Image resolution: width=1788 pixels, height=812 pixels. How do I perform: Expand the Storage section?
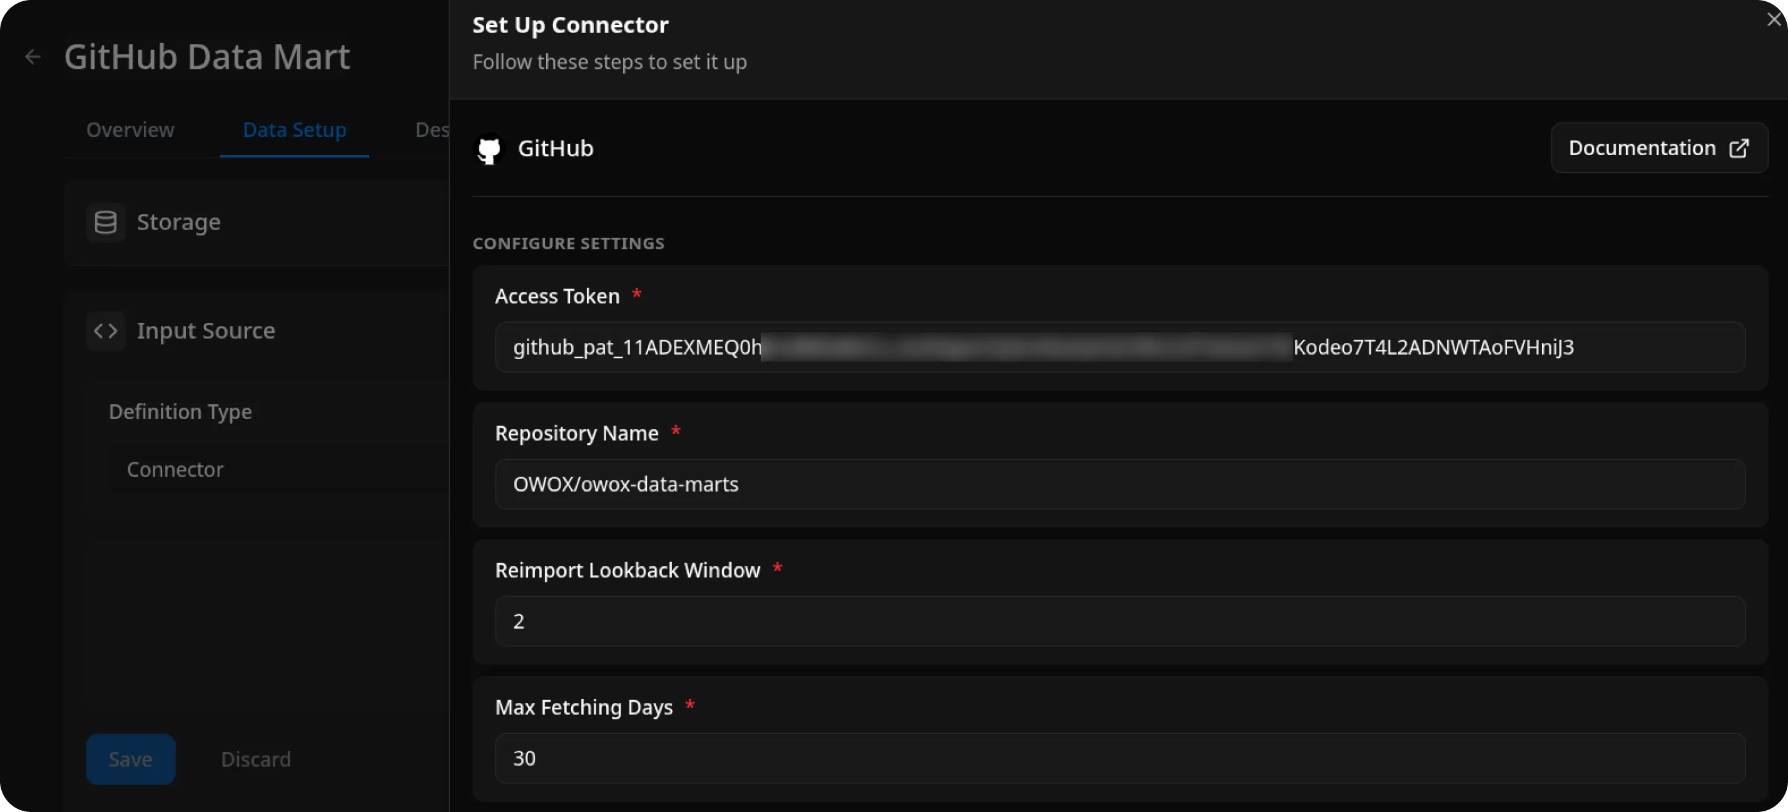point(178,221)
